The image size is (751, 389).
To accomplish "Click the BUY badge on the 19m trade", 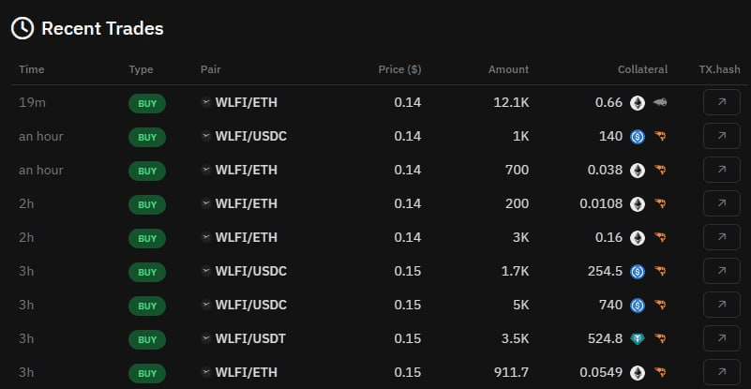I will point(147,103).
